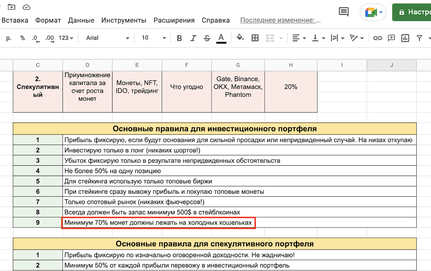Click the insert link icon
This screenshot has width=431, height=271.
378,38
